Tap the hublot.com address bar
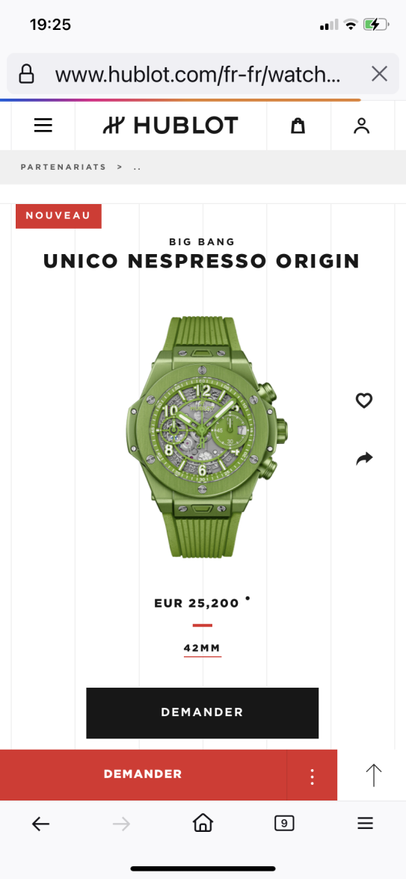This screenshot has height=879, width=406. point(198,74)
